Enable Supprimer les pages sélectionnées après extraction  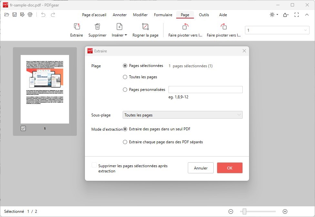coord(94,165)
